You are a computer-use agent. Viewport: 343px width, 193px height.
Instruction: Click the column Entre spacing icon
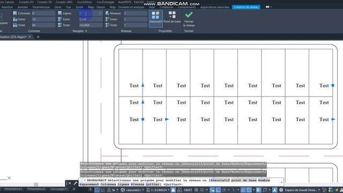(x=15, y=19)
